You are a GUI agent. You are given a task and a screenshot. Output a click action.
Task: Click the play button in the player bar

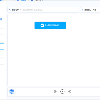point(62,91)
